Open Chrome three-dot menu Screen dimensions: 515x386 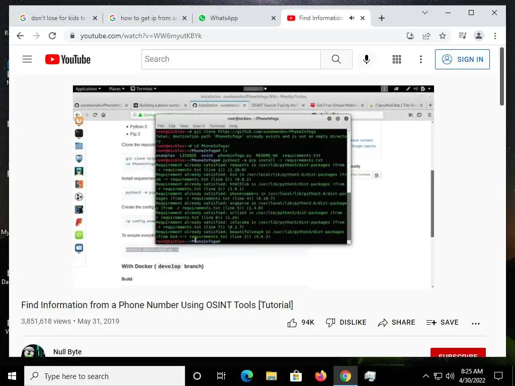pyautogui.click(x=495, y=36)
